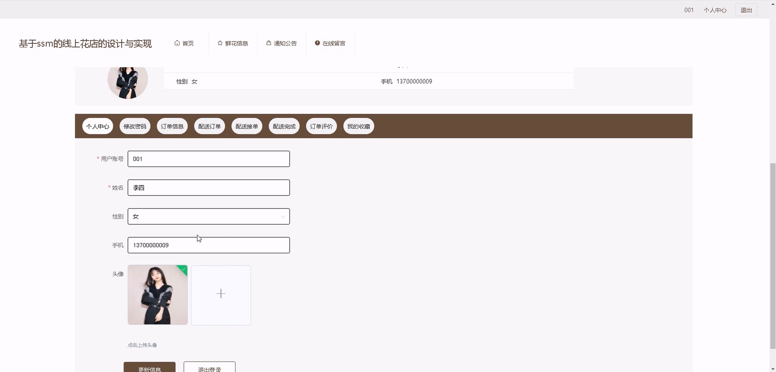The width and height of the screenshot is (776, 372).
Task: Open the 首页 menu item
Action: 184,43
